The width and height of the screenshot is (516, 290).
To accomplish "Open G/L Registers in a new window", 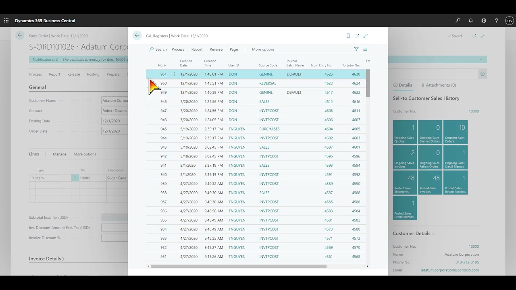I will click(357, 36).
